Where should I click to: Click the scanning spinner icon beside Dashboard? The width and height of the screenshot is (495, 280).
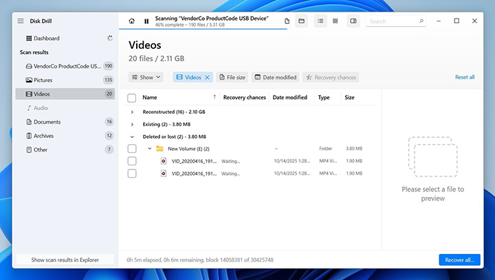click(x=109, y=38)
